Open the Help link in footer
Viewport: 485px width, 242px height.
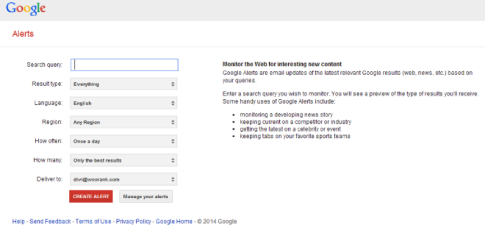(x=19, y=222)
